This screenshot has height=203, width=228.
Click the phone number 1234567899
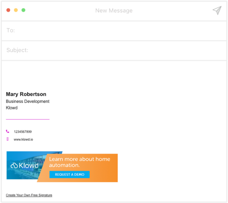[23, 132]
